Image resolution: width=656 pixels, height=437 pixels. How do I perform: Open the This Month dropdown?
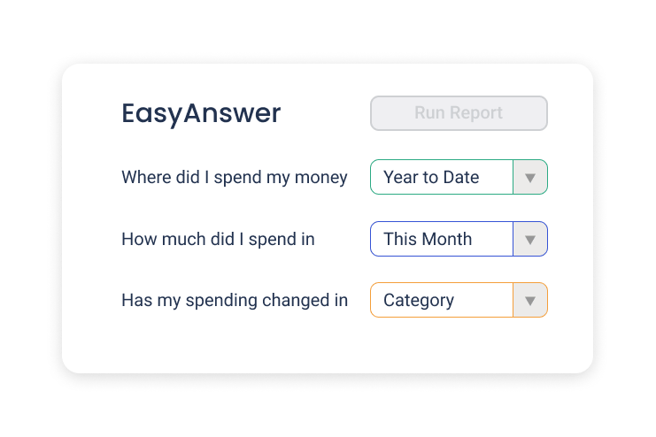[459, 239]
